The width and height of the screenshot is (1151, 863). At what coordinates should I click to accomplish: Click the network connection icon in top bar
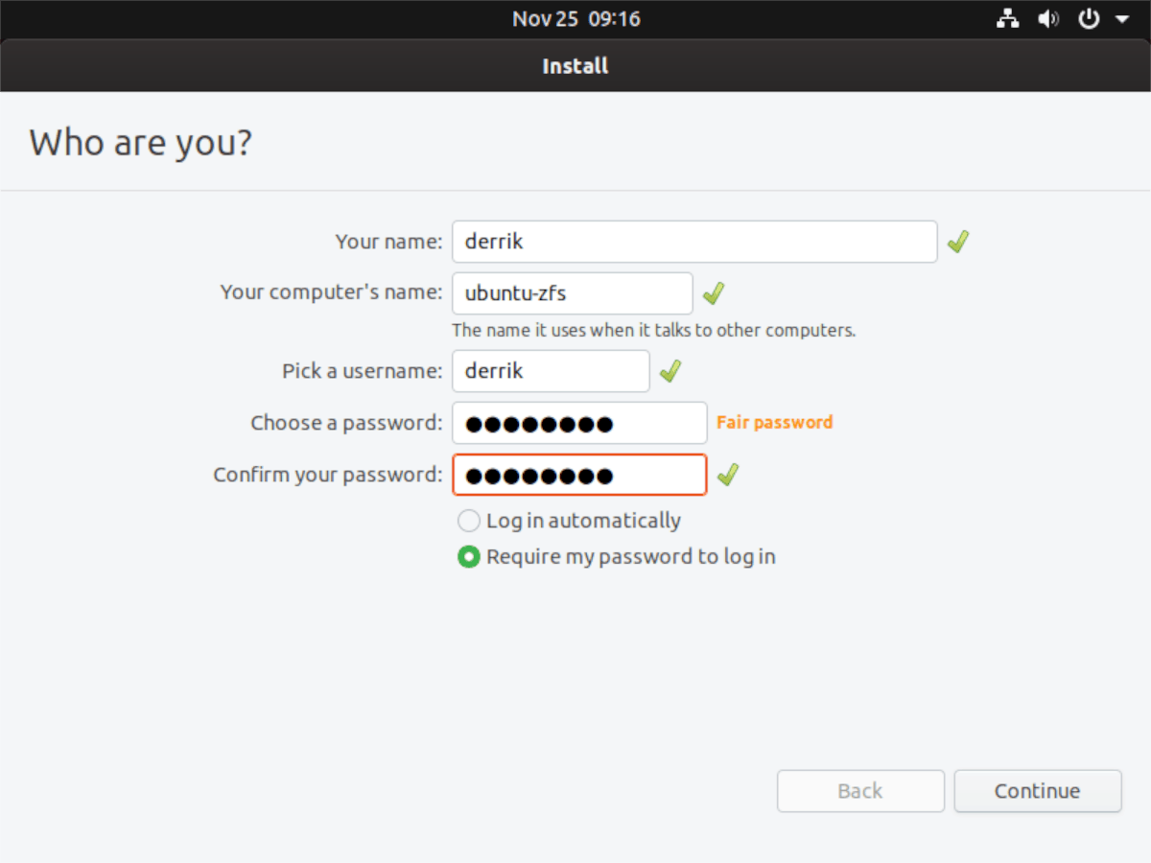click(x=1008, y=19)
